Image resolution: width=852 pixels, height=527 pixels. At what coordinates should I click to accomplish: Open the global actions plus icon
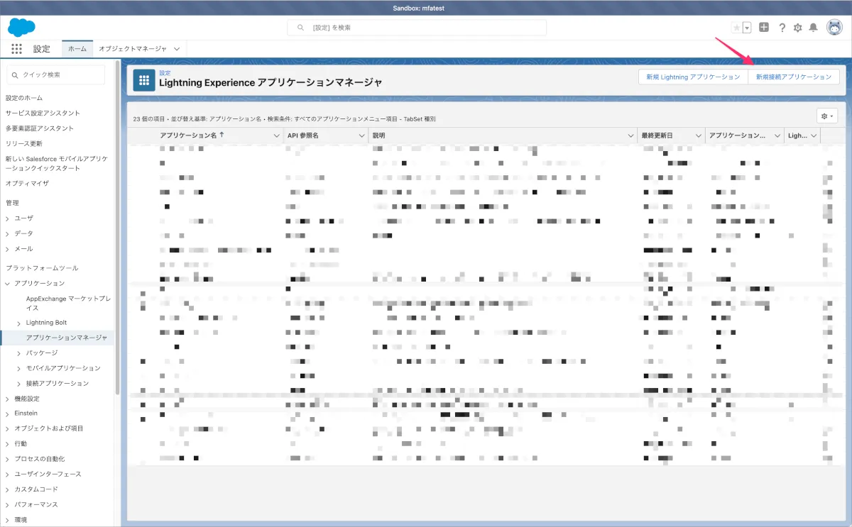click(764, 28)
